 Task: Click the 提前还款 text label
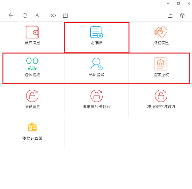(x=161, y=75)
